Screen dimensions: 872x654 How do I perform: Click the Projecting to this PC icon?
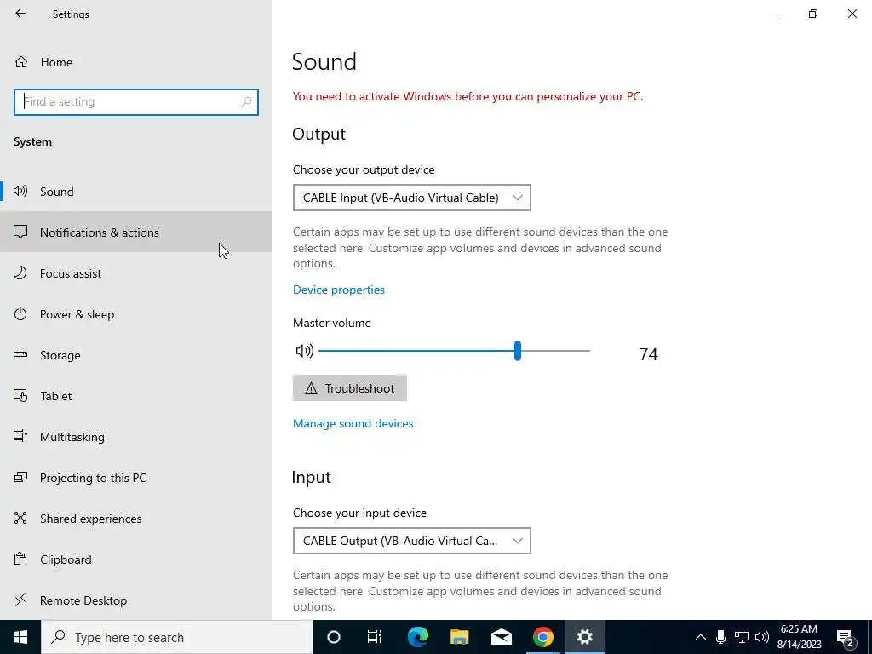20,477
